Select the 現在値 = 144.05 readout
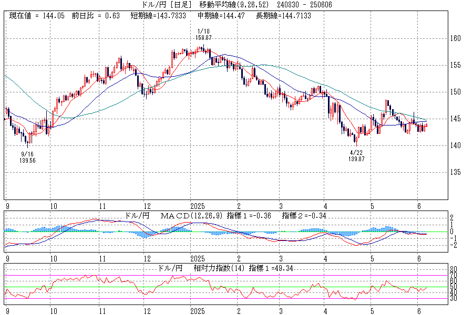473x315 pixels. 37,16
